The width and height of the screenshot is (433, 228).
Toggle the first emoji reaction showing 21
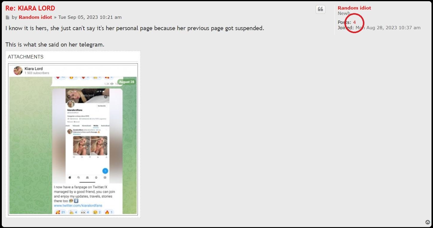click(x=60, y=212)
